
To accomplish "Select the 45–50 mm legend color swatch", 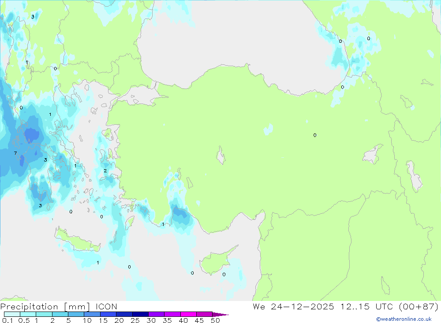I will (x=205, y=314).
